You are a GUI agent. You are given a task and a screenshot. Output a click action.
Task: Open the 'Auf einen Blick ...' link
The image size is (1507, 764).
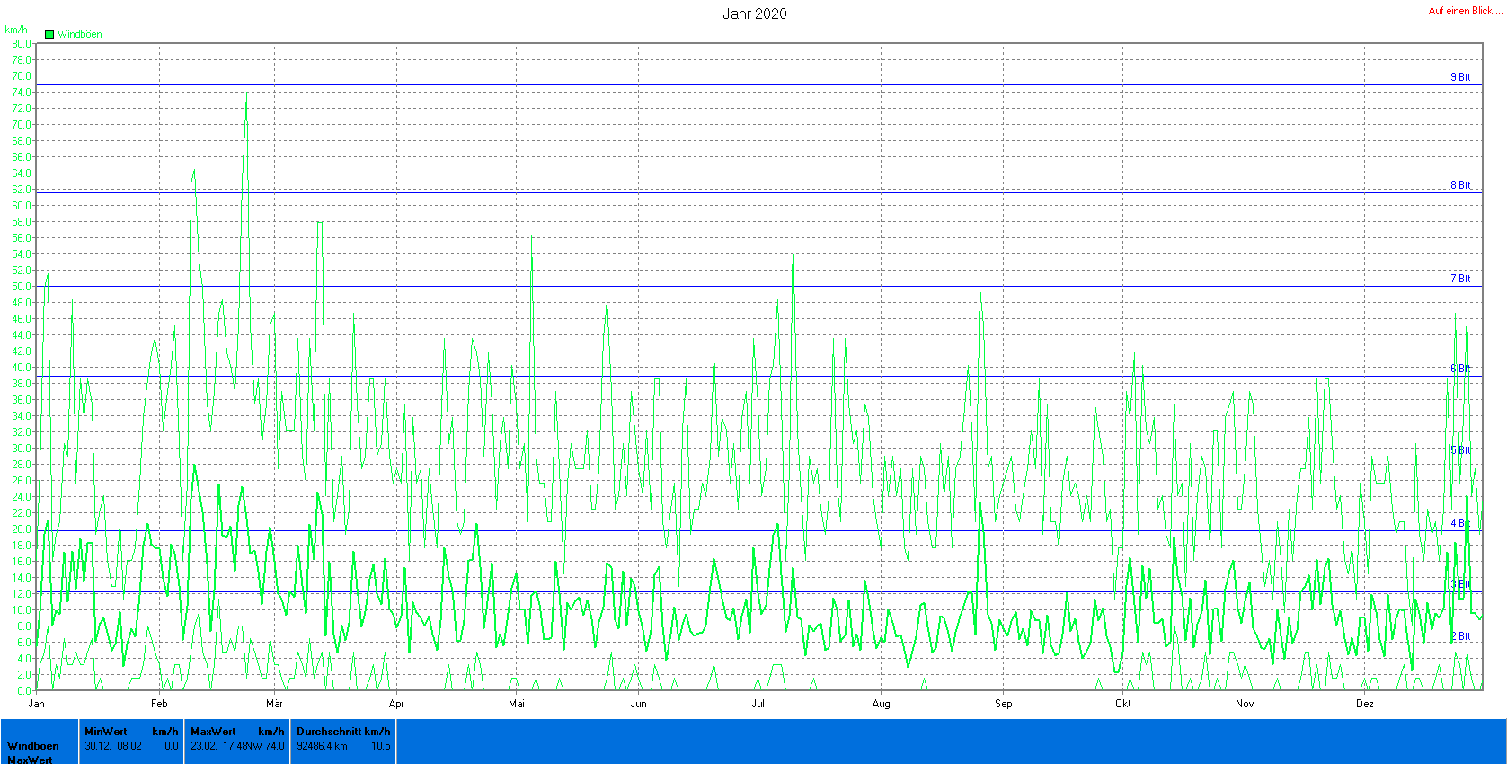click(x=1465, y=11)
